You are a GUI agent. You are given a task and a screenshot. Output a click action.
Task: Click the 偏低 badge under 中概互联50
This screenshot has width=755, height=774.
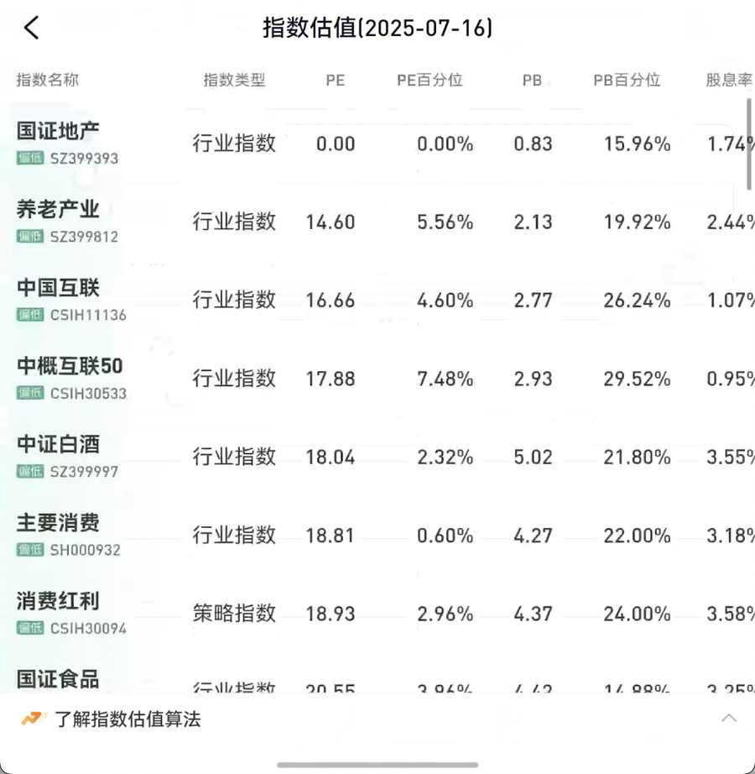[x=30, y=393]
